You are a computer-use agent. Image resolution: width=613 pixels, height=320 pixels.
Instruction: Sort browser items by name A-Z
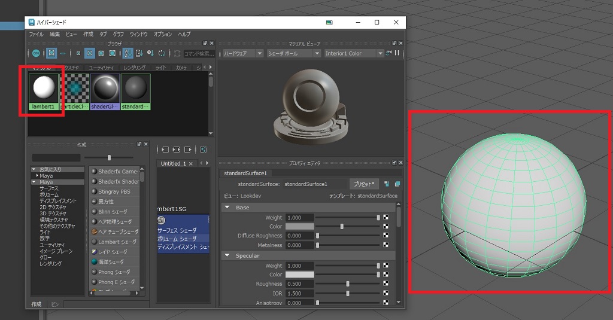click(x=128, y=53)
